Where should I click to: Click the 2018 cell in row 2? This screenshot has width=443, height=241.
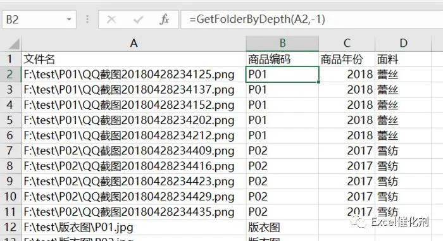tap(347, 74)
